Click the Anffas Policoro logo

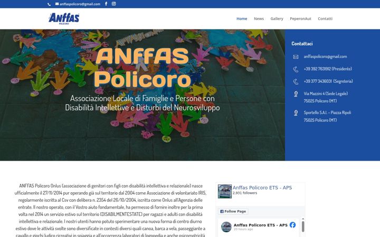tap(64, 18)
